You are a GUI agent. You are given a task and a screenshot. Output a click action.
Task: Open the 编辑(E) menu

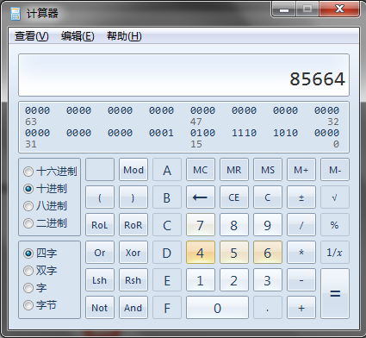point(78,36)
